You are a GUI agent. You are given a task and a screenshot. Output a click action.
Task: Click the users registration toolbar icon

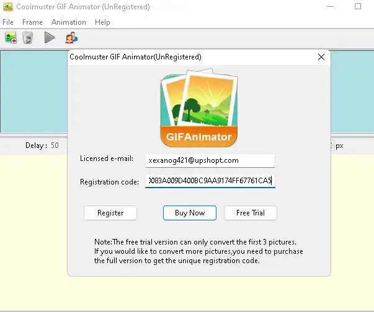[71, 38]
